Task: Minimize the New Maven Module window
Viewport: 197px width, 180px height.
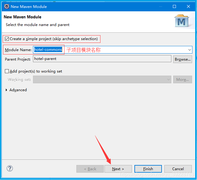Action: [160, 6]
